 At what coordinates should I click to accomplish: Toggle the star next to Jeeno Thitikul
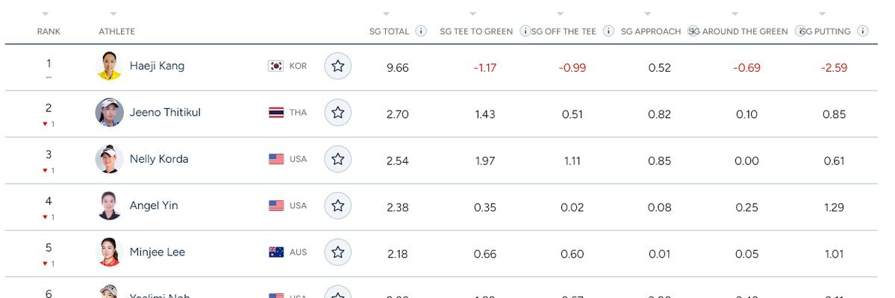pyautogui.click(x=338, y=113)
